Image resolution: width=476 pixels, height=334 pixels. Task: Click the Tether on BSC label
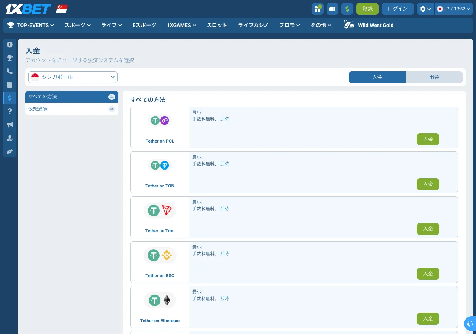click(x=160, y=276)
